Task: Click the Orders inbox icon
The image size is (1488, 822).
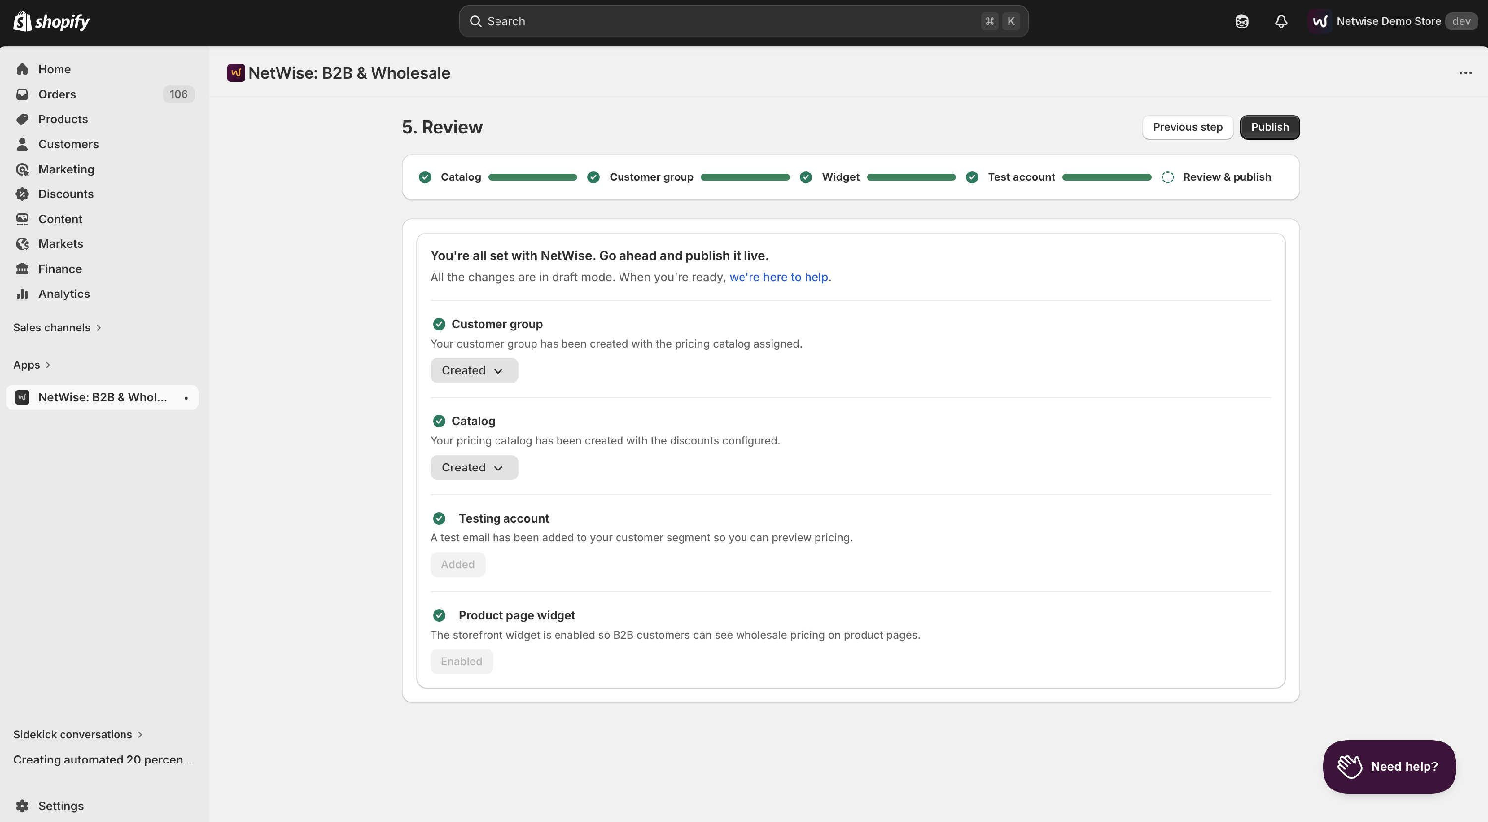Action: [22, 94]
